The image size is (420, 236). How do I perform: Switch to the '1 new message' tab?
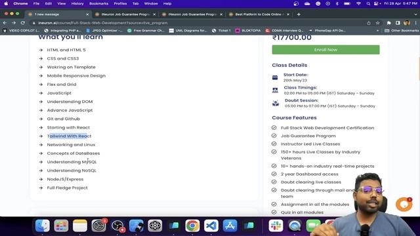[x=58, y=14]
